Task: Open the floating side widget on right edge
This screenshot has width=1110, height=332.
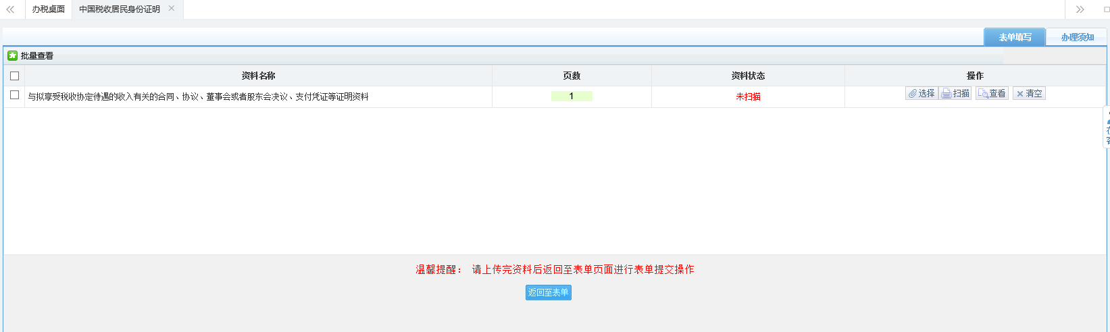Action: [1107, 127]
